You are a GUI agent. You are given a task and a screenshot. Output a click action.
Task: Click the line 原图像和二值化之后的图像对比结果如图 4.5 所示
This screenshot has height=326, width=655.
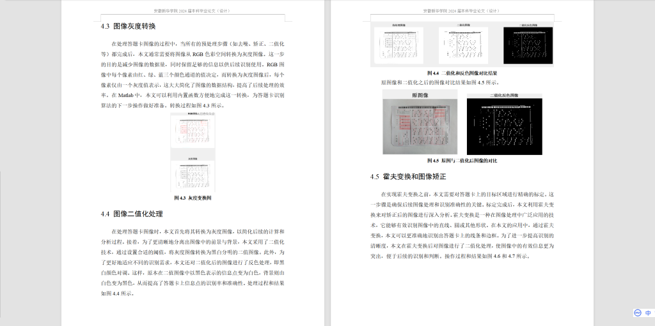(440, 82)
